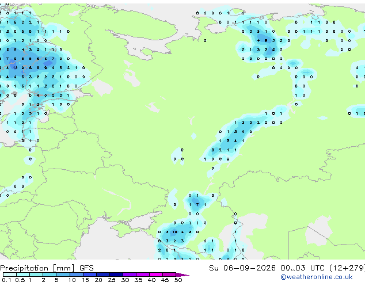Click the '25' legend scale label
365x282 pixels.
tap(112, 280)
